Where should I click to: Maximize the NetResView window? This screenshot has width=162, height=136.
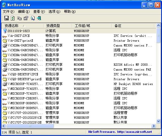[x=151, y=5]
